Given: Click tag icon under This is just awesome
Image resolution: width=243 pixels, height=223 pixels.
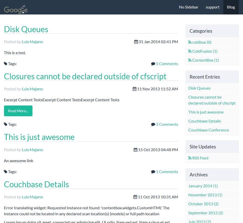Looking at the screenshot, I should [x=5, y=172].
